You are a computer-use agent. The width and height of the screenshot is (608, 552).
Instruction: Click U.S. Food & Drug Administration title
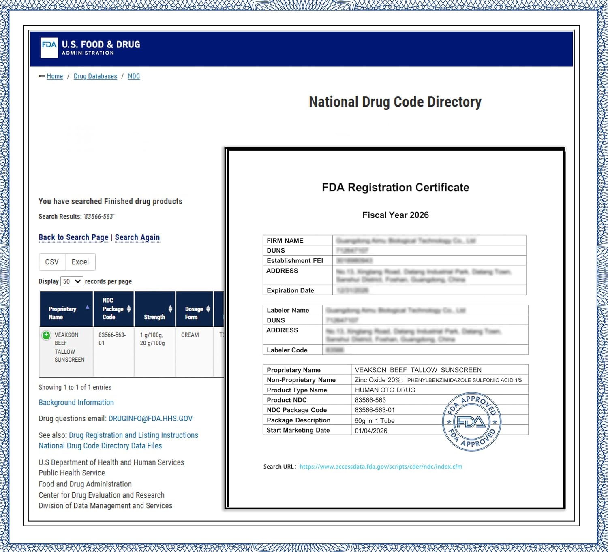click(x=101, y=47)
